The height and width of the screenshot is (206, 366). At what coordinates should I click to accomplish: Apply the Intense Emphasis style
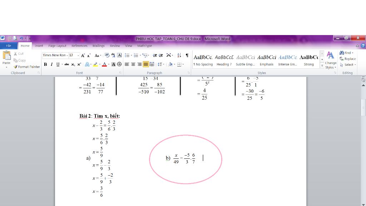(x=288, y=60)
